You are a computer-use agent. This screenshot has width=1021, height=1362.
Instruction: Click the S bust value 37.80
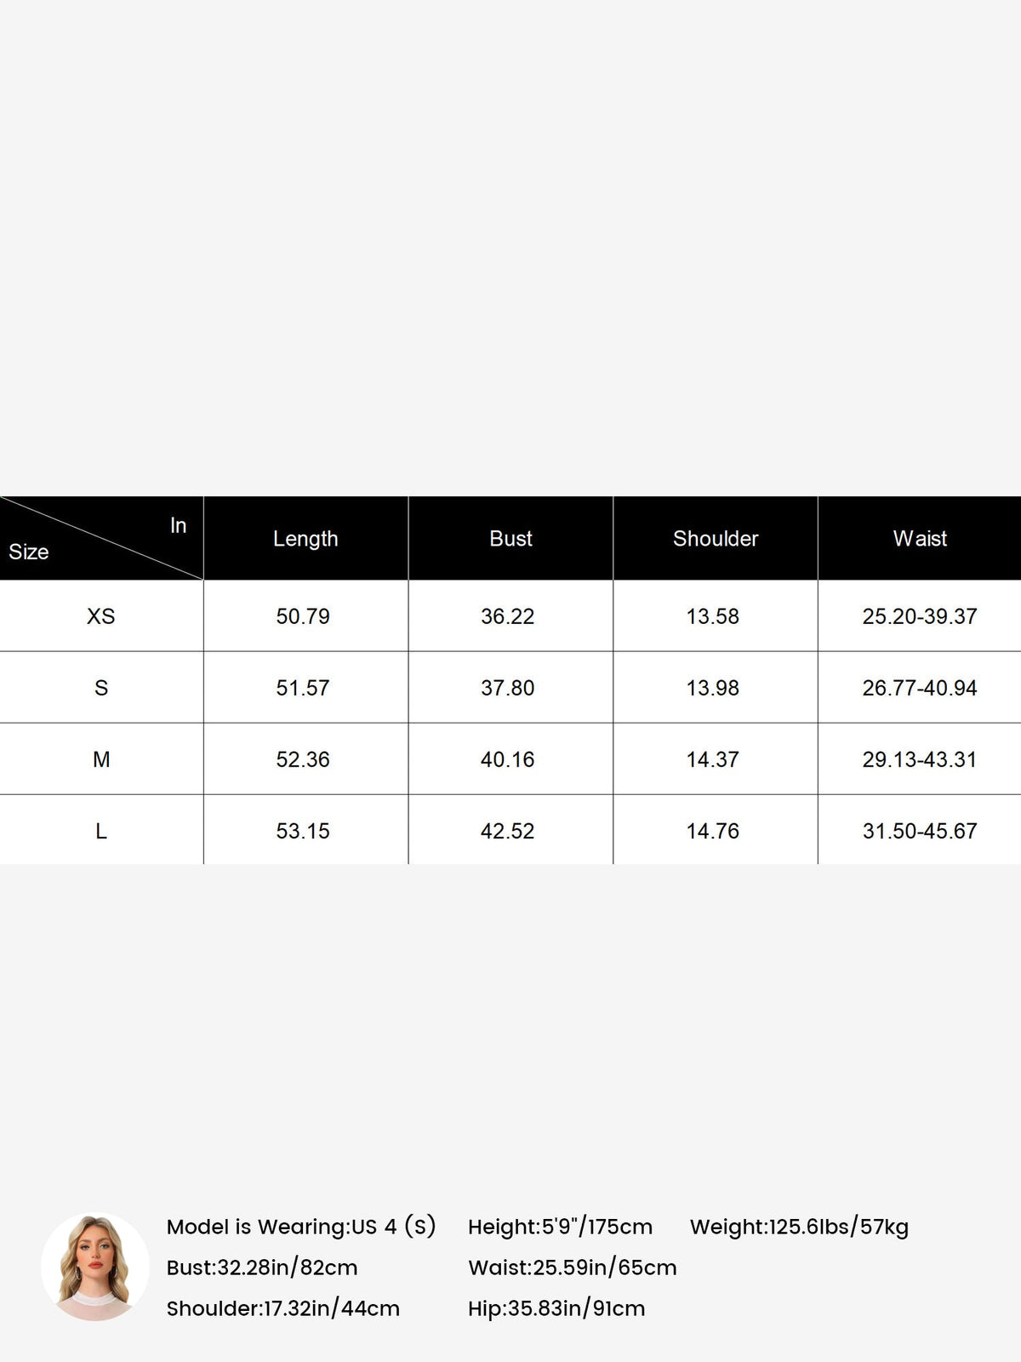point(508,688)
